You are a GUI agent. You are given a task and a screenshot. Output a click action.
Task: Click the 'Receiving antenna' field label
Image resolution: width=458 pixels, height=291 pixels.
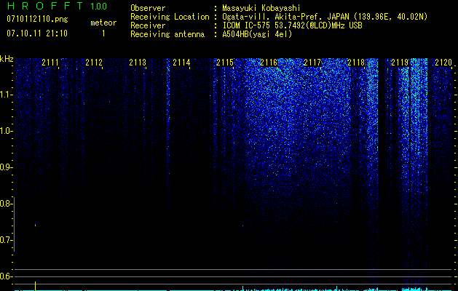tap(167, 34)
